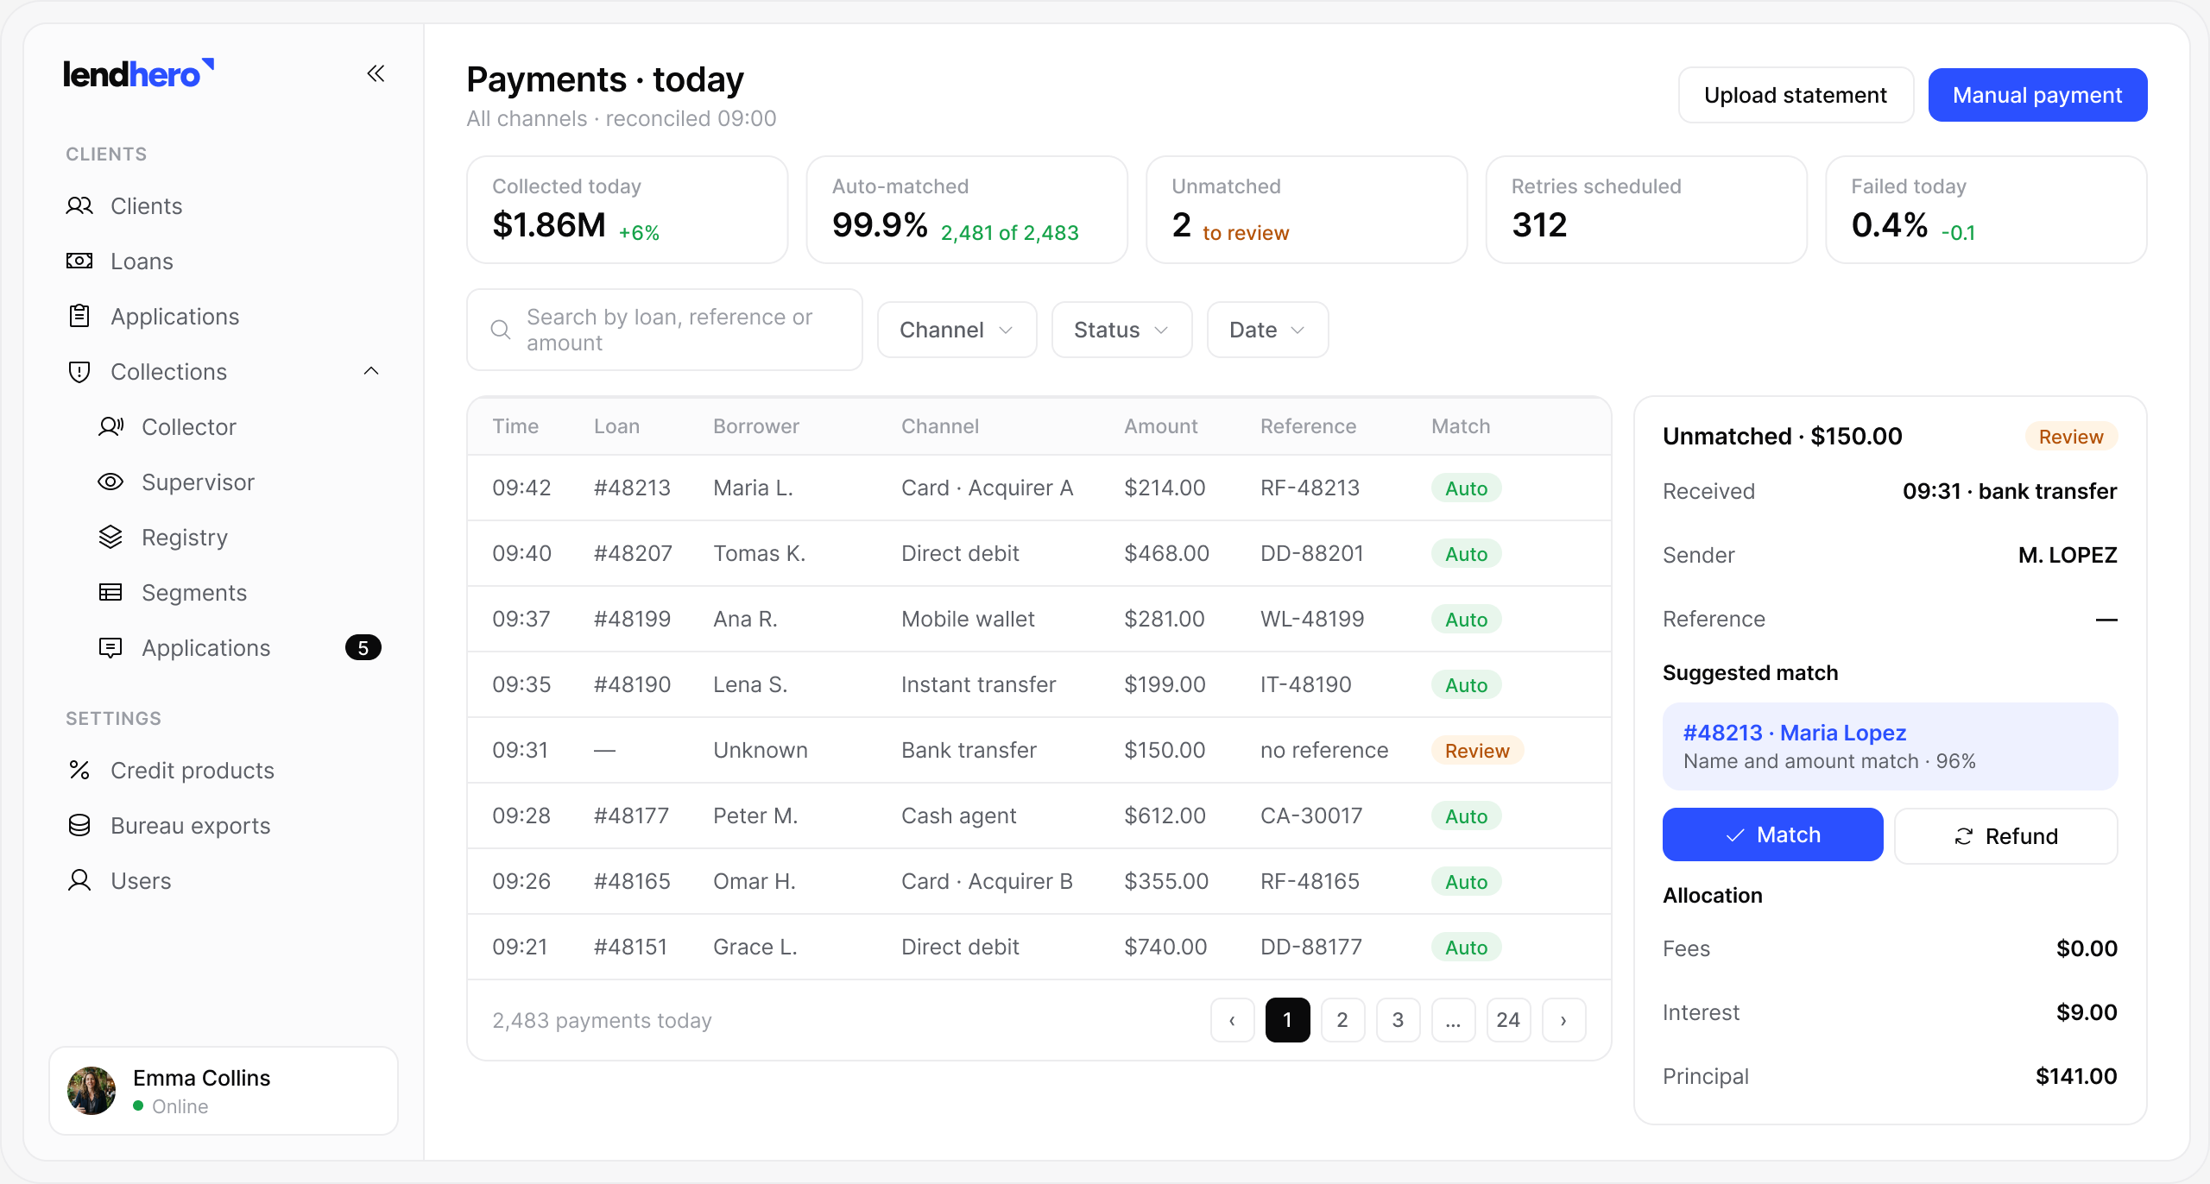Click the Unmatched 2 to review card
This screenshot has width=2210, height=1184.
pyautogui.click(x=1306, y=210)
